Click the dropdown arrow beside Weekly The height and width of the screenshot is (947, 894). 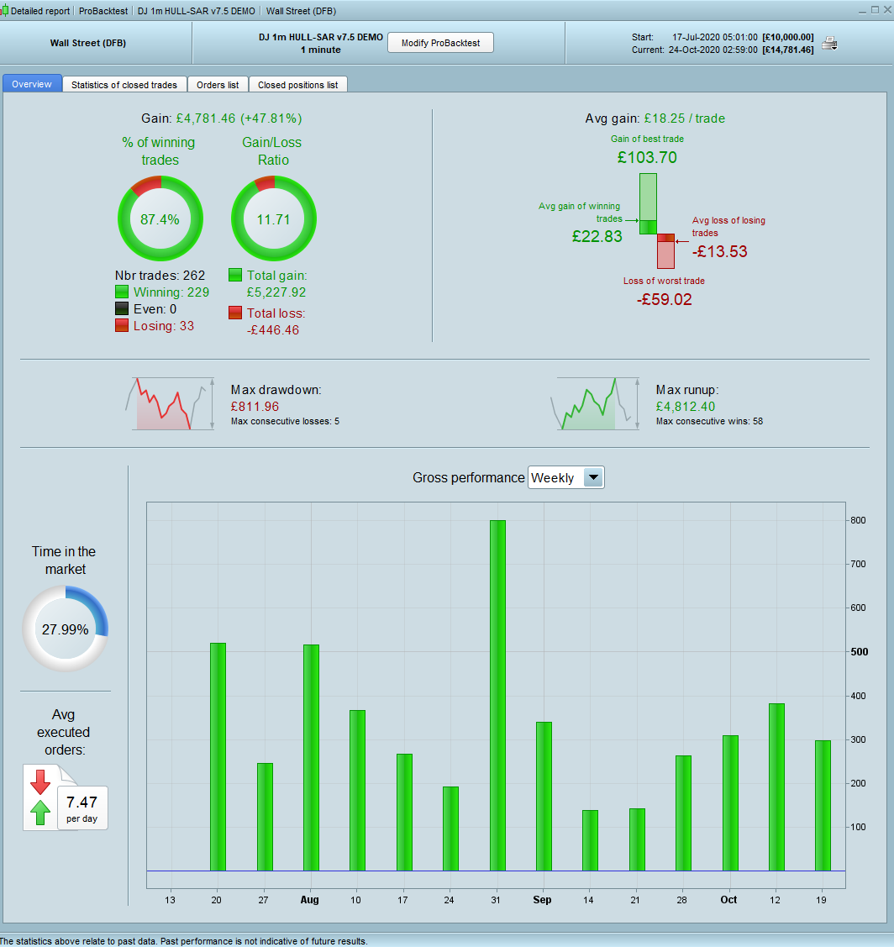point(594,478)
